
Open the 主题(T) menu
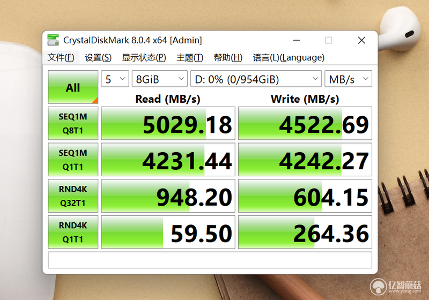[190, 57]
